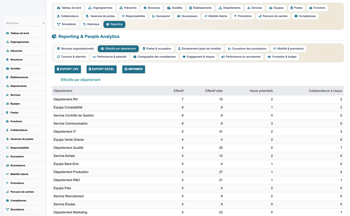Click the EXPORT EXCEL button
This screenshot has height=216, width=350.
point(101,69)
